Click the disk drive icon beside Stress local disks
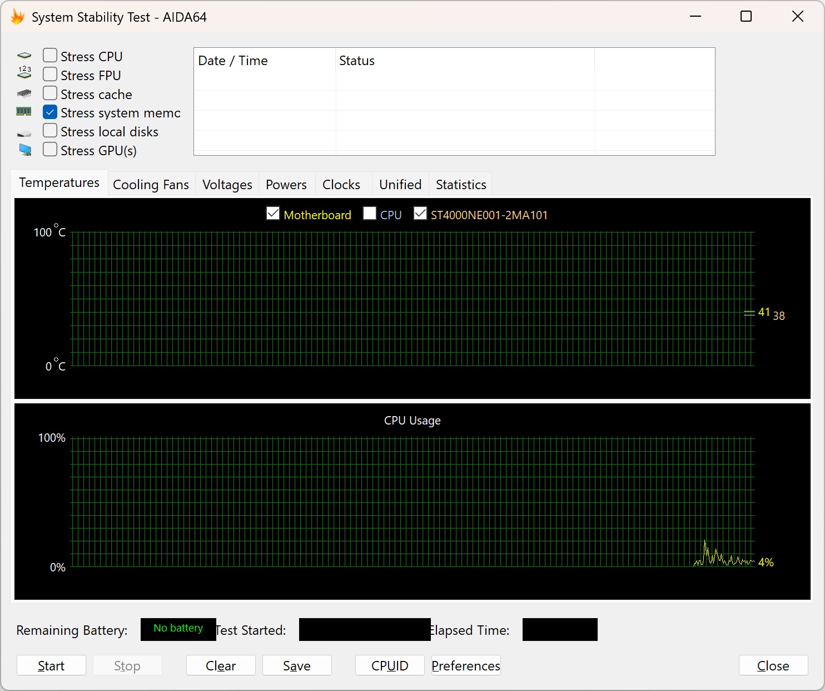This screenshot has height=691, width=825. pos(24,134)
